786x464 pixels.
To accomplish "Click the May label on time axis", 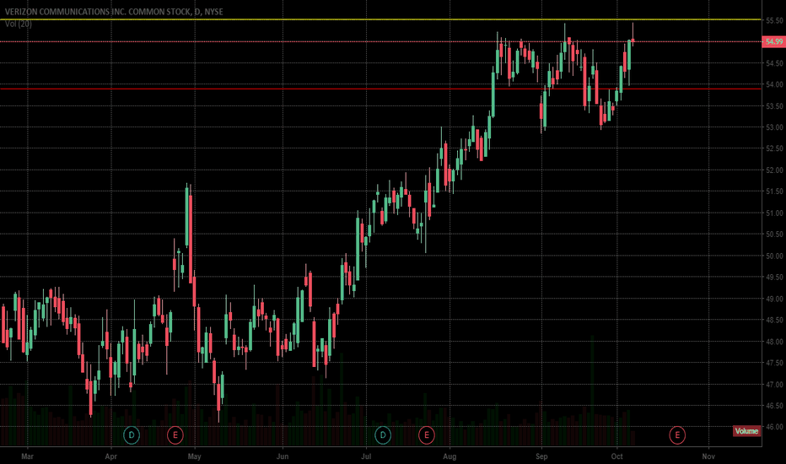I will click(x=195, y=456).
